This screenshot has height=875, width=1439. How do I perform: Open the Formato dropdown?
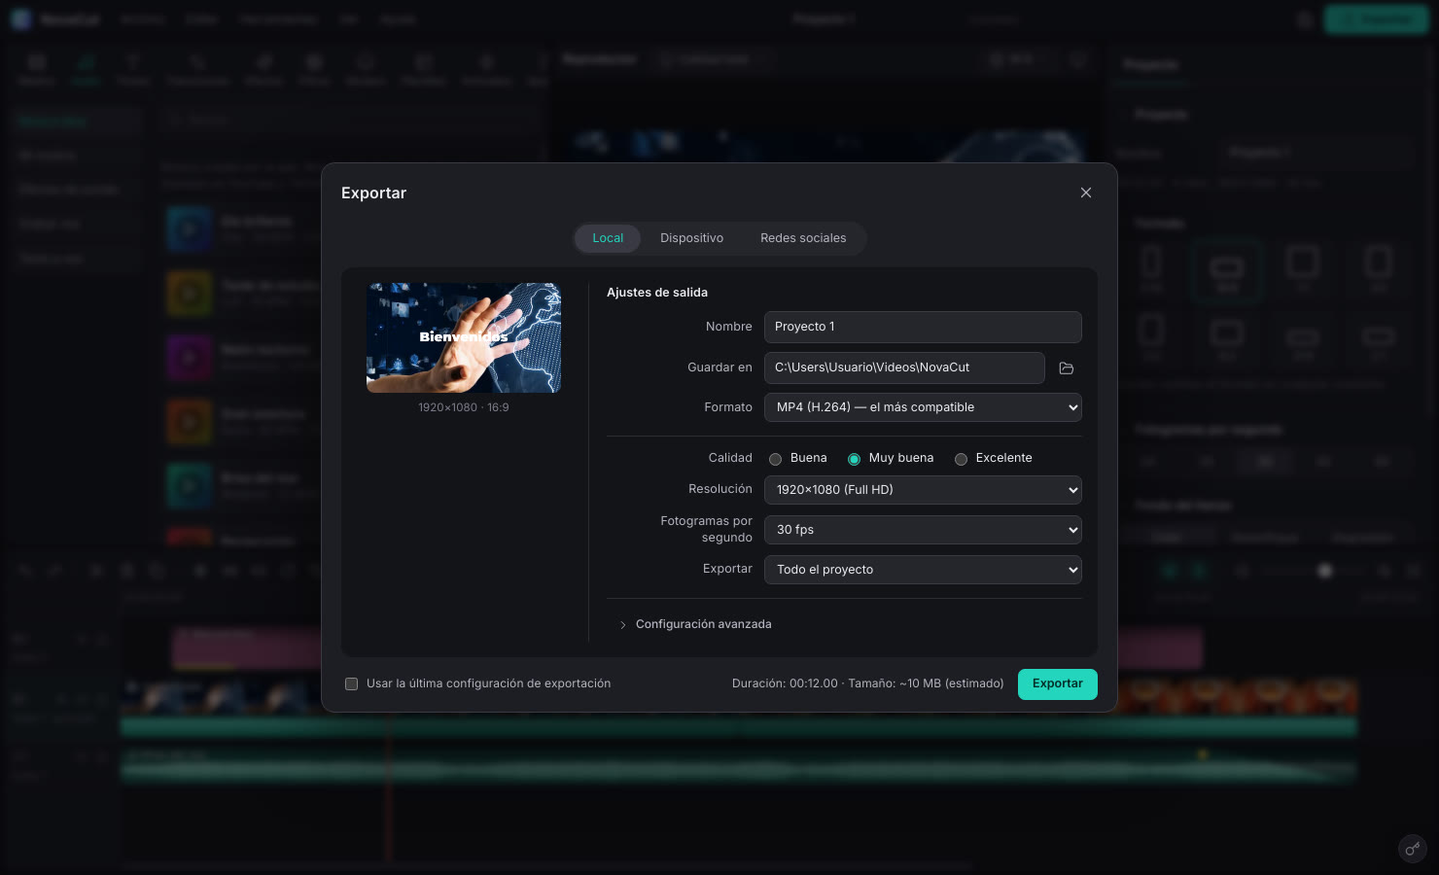tap(923, 407)
